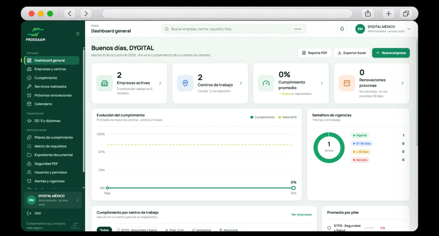This screenshot has width=439, height=236.
Task: Click the Vigente status badge
Action: point(360,135)
